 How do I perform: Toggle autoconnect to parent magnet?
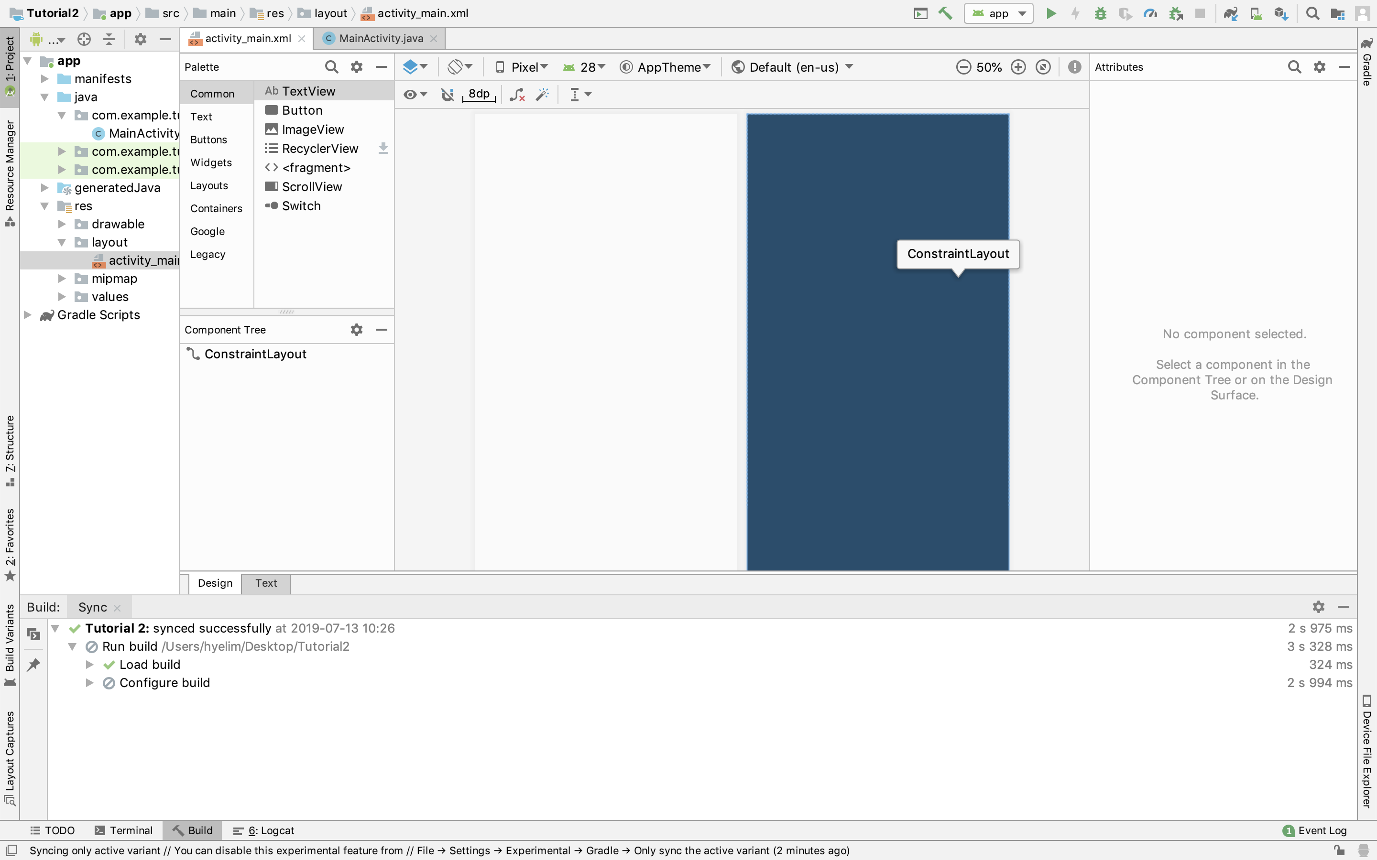pyautogui.click(x=447, y=95)
